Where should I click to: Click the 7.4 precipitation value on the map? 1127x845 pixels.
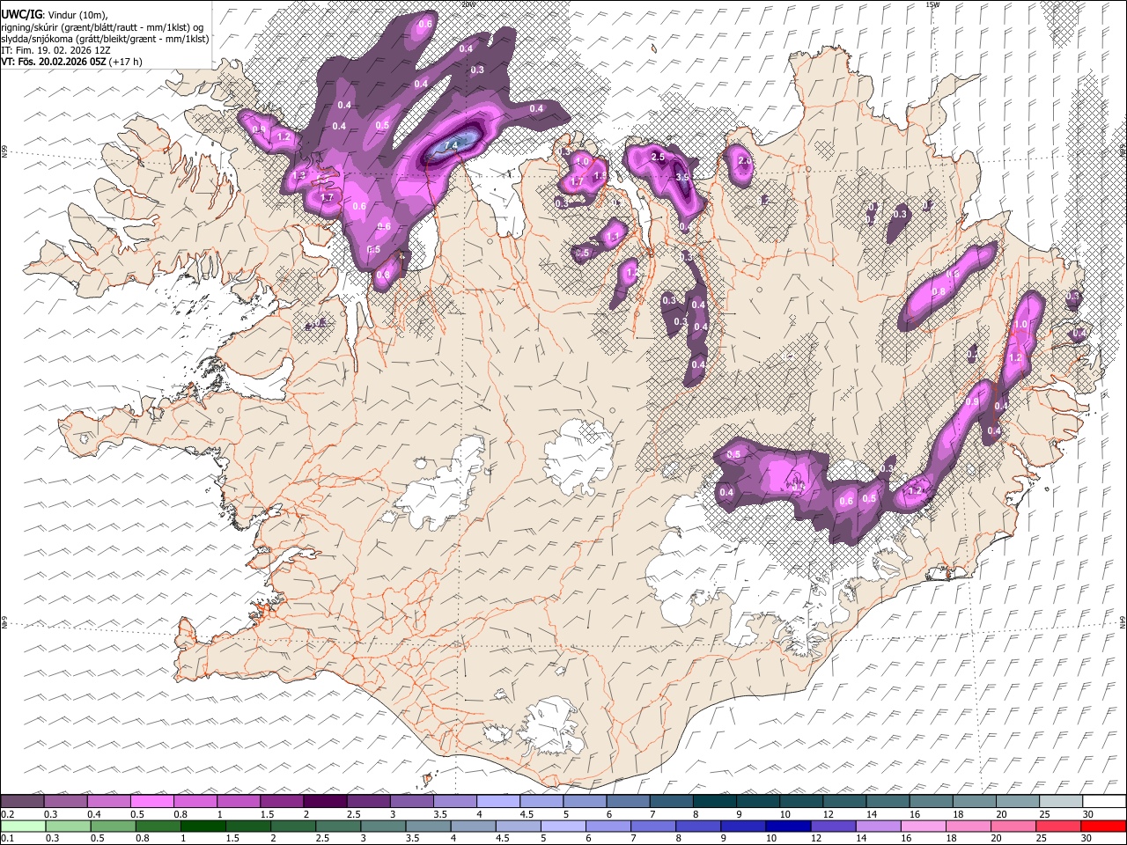(452, 145)
